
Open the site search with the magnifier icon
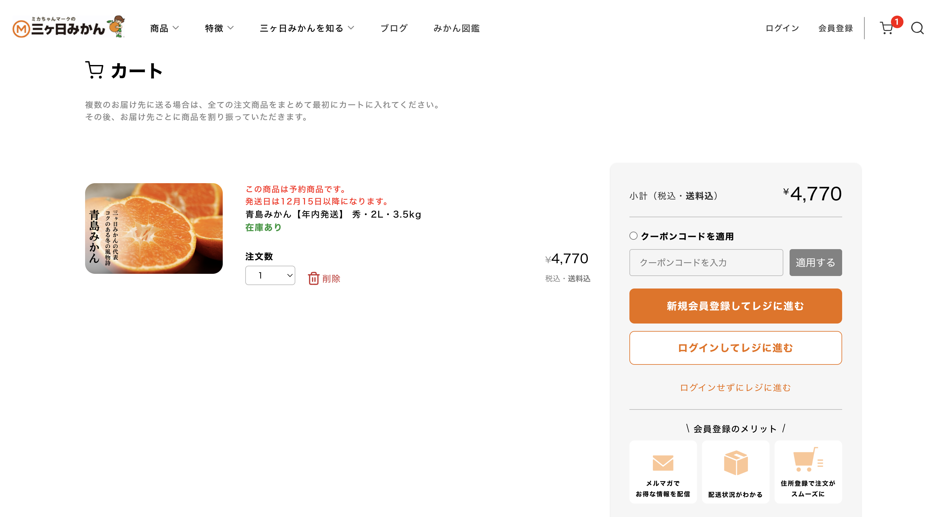[918, 28]
